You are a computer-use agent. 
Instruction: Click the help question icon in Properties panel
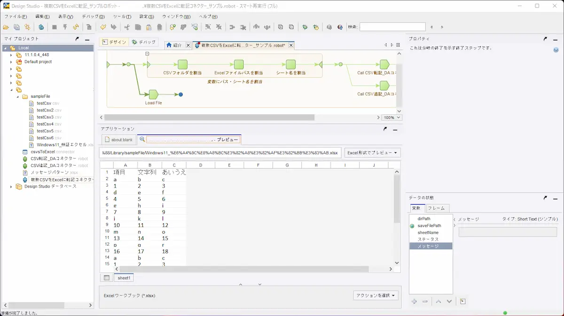click(x=556, y=49)
